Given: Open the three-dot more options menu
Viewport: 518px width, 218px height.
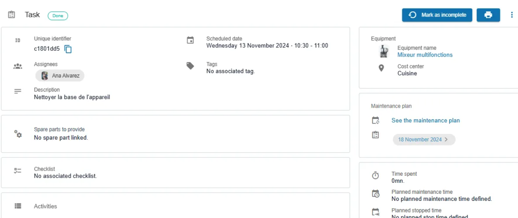Looking at the screenshot, I should click(x=512, y=15).
